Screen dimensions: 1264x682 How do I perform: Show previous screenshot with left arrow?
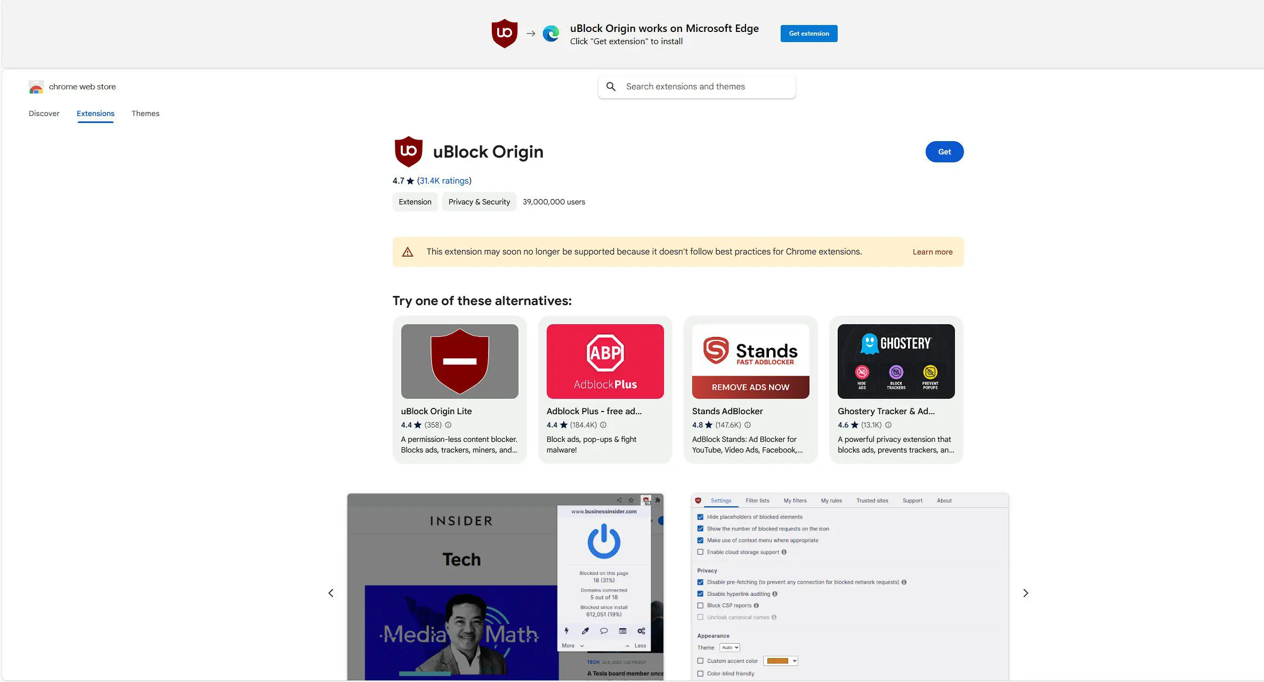331,593
